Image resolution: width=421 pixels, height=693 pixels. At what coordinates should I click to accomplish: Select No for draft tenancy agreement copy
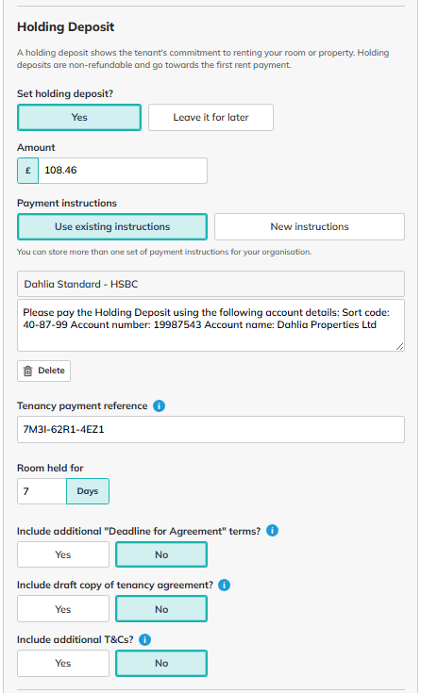click(161, 609)
